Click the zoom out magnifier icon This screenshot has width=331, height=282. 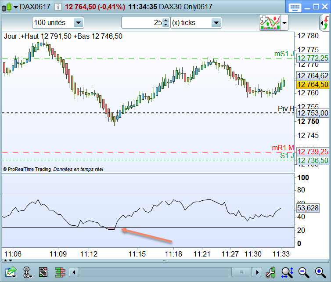(x=304, y=272)
